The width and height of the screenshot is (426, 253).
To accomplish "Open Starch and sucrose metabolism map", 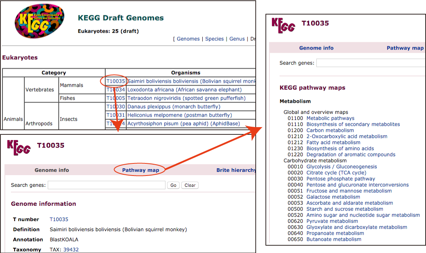I will point(345,209).
